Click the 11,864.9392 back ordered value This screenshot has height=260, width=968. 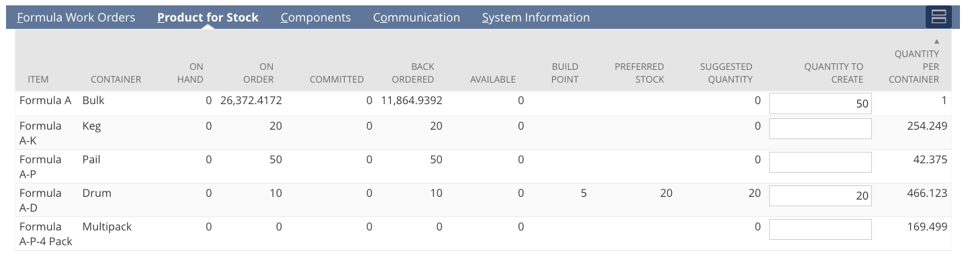[x=411, y=101]
